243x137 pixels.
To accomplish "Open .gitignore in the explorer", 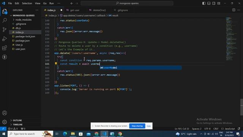I will (x=21, y=24).
